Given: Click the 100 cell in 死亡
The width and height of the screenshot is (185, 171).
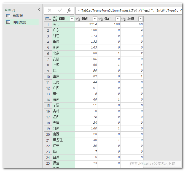Looking at the screenshot, I should (x=109, y=25).
